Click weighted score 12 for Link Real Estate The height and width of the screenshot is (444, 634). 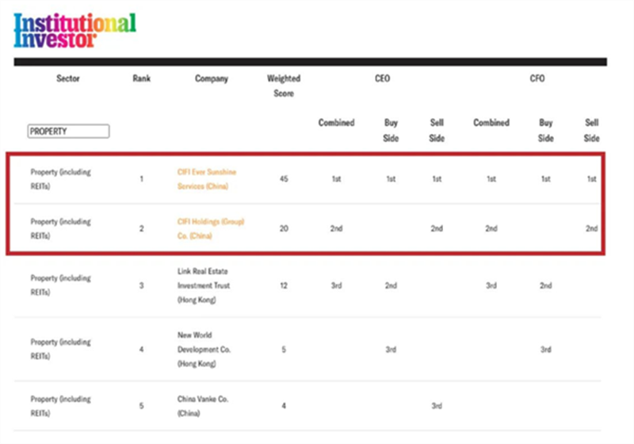tap(284, 285)
